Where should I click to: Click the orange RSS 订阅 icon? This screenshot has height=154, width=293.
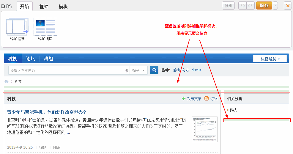click(207, 99)
